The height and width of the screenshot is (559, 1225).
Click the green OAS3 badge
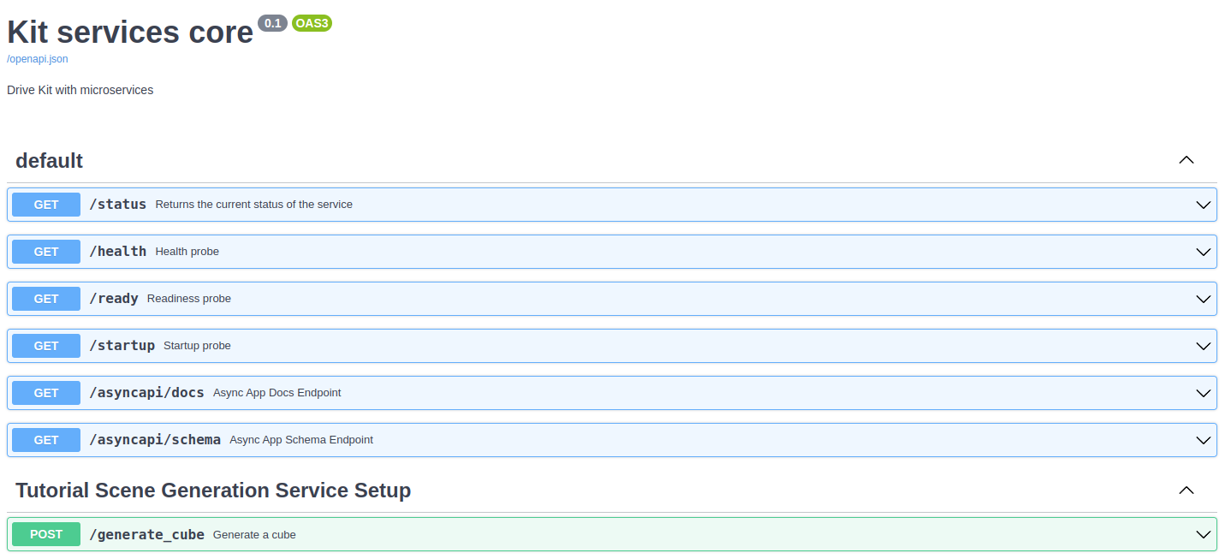pos(312,23)
